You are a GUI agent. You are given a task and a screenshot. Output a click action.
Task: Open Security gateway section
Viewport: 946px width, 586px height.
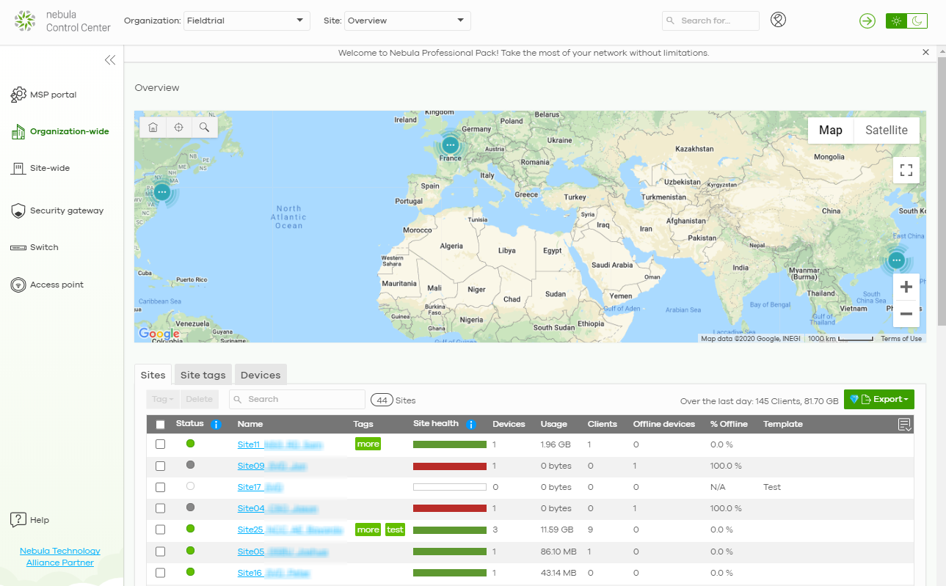57,211
